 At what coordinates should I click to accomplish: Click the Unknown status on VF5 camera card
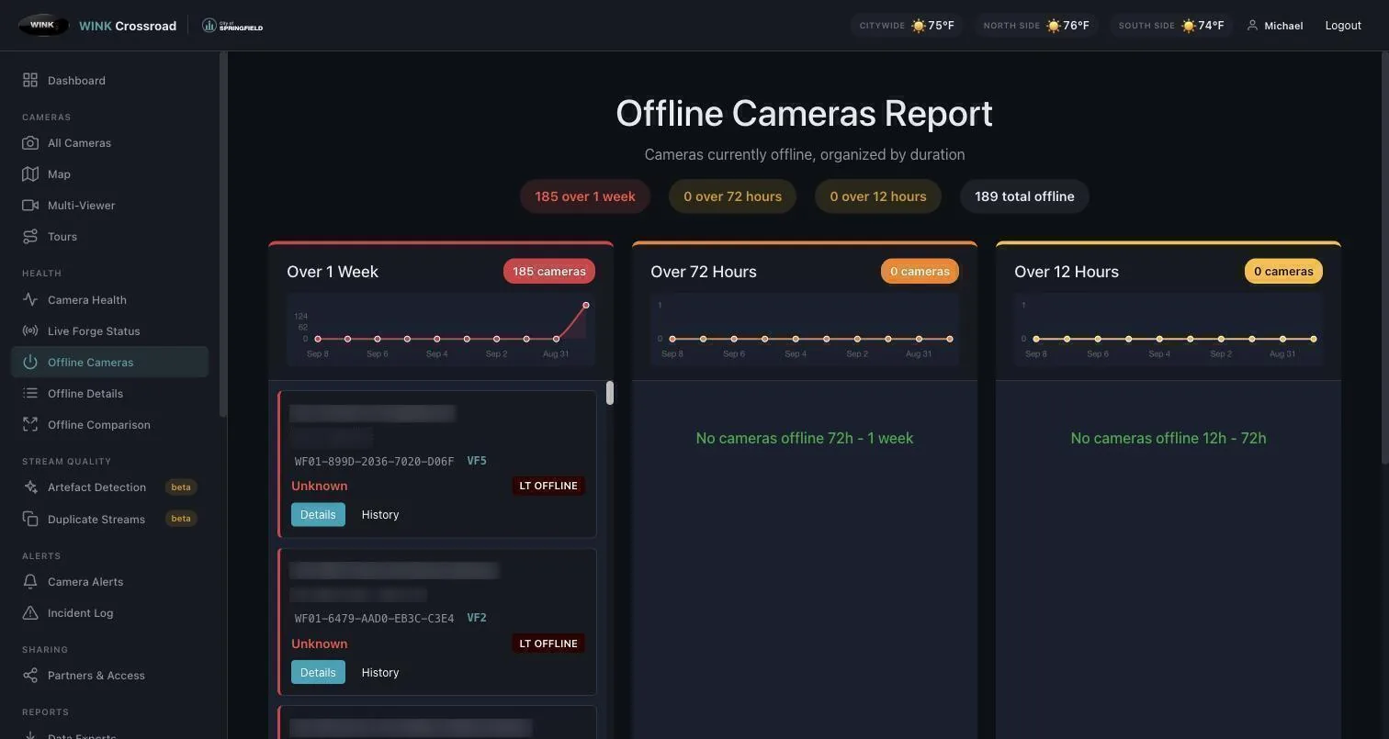click(320, 487)
